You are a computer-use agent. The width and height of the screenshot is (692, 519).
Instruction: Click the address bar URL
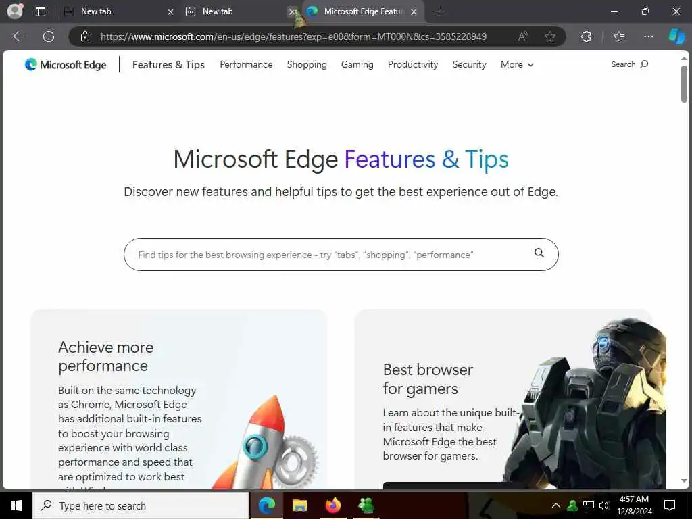click(293, 36)
